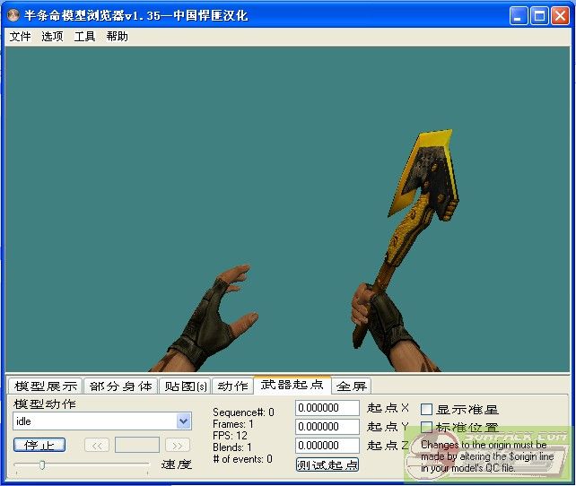Maximize the model viewer window
576x486 pixels.
point(539,15)
